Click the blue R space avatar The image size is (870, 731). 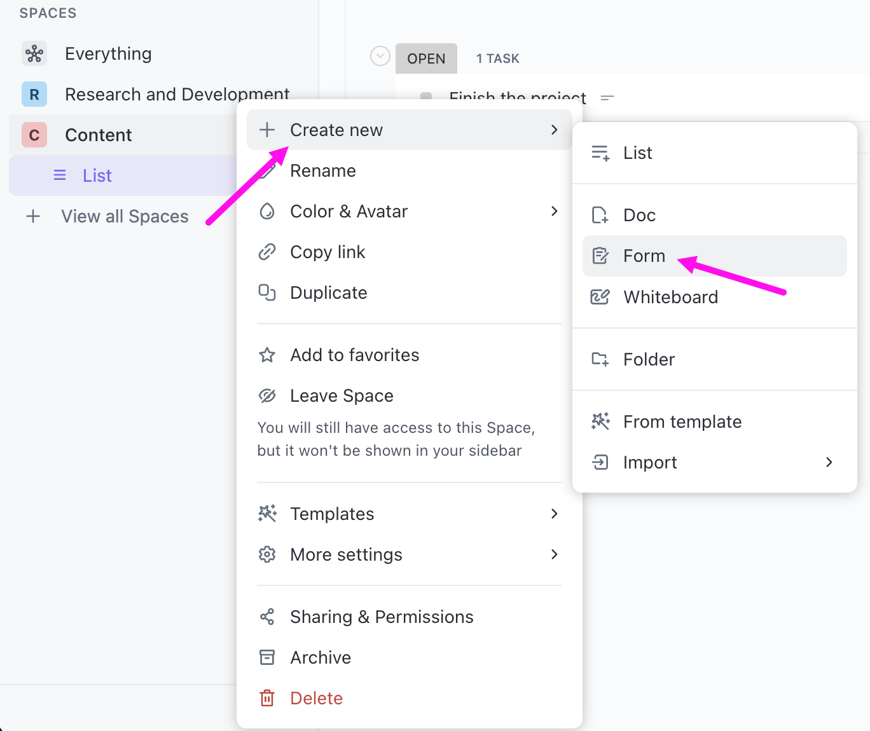(x=34, y=95)
